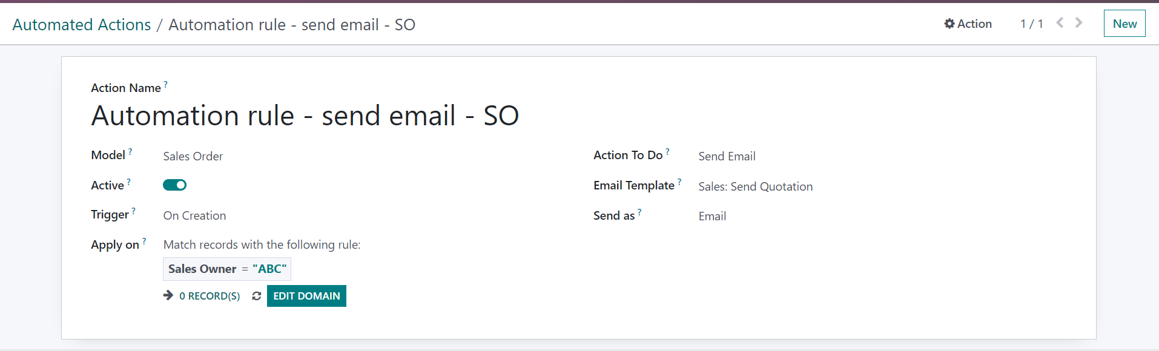Go to next record arrow
Screen dimensions: 1159x351
click(1078, 22)
